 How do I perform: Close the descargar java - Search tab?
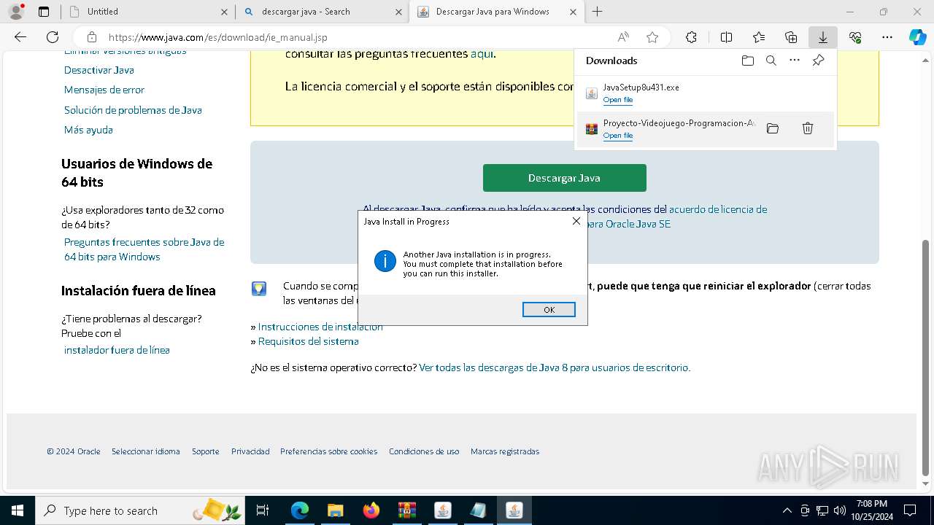point(398,12)
